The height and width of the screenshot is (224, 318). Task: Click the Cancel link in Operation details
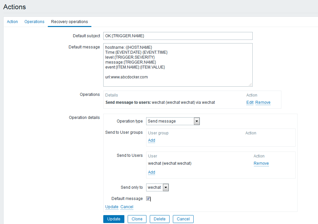pos(127,207)
